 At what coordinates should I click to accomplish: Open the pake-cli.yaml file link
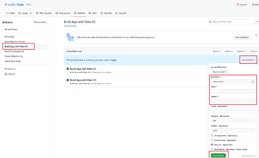pos(70,26)
